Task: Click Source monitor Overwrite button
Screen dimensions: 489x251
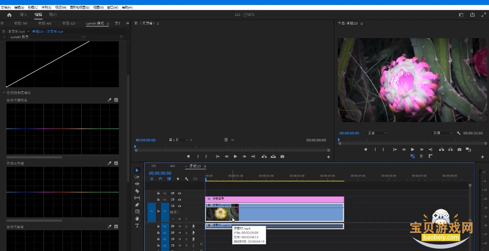Action: coord(273,157)
